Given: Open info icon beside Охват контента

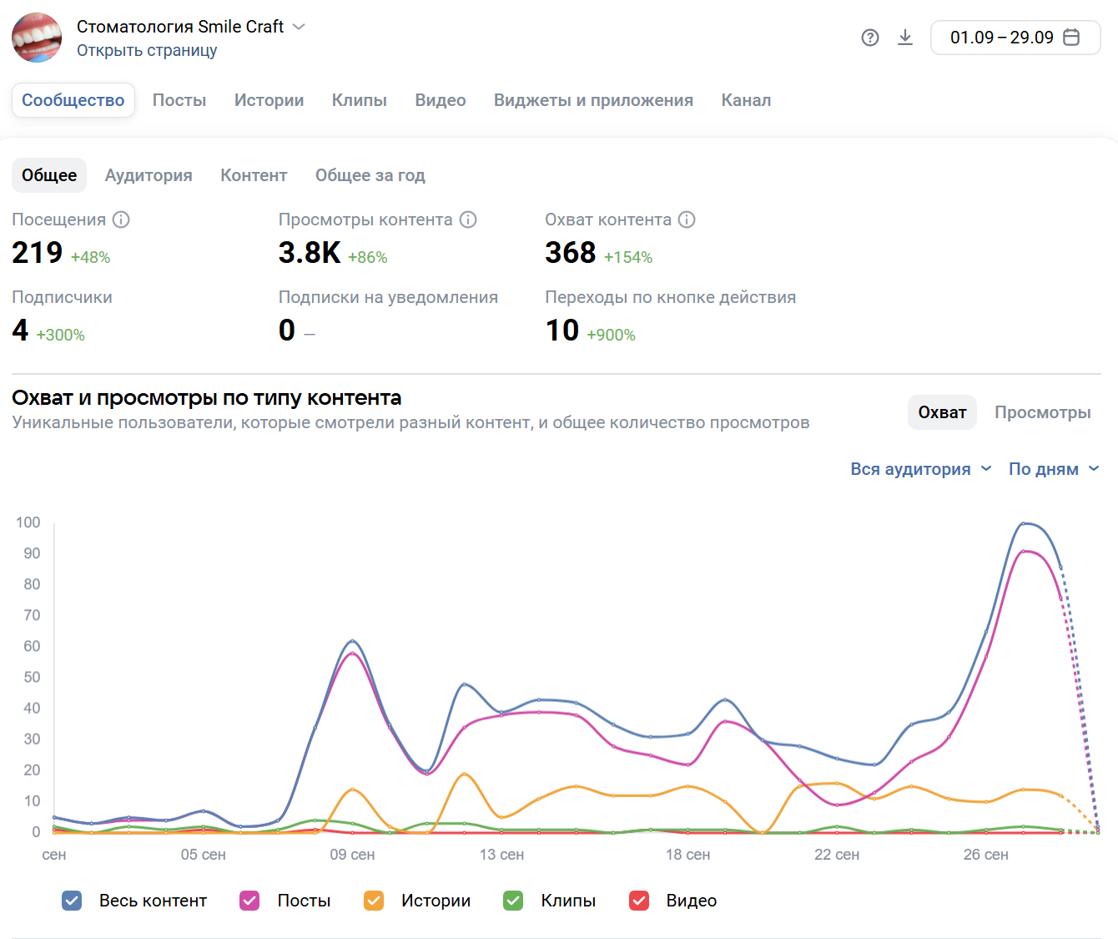Looking at the screenshot, I should click(x=687, y=220).
